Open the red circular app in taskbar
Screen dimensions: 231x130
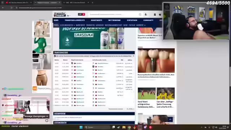pyautogui.click(x=151, y=127)
